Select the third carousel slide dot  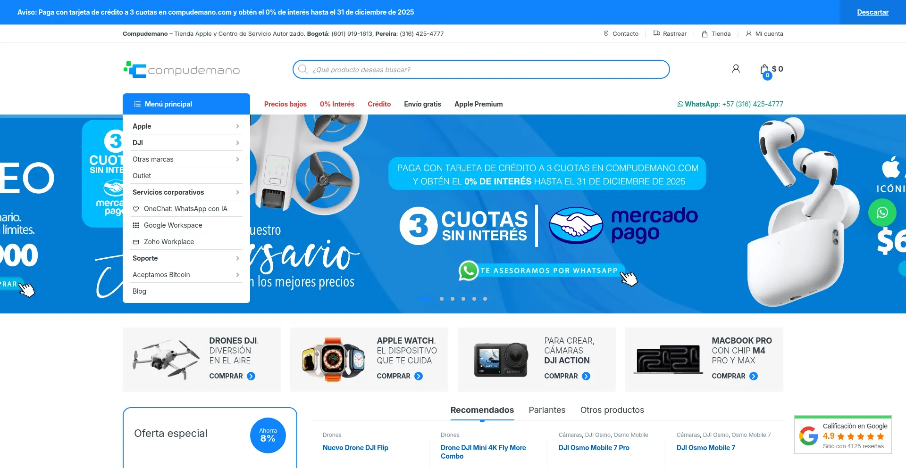(x=453, y=299)
